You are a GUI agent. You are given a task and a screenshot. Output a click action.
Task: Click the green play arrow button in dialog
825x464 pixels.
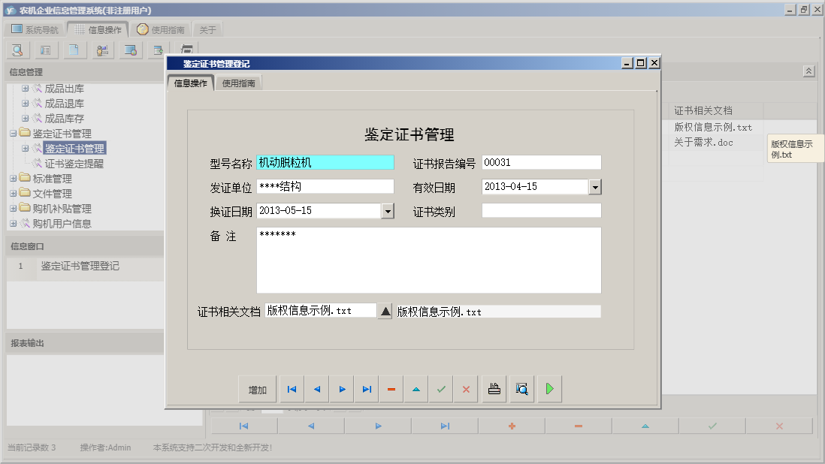pos(550,390)
